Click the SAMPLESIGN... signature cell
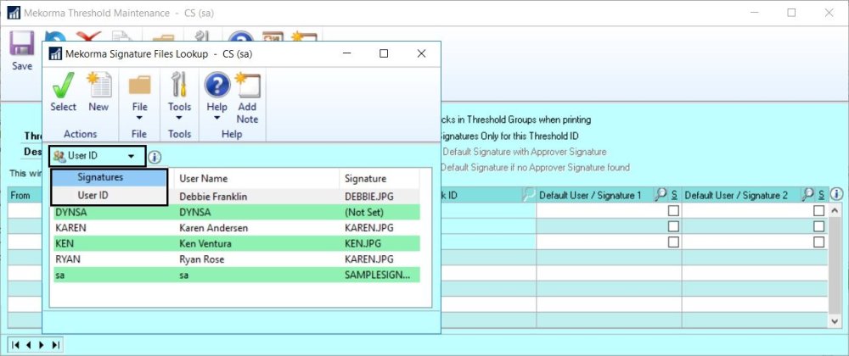The height and width of the screenshot is (356, 849). 377,275
